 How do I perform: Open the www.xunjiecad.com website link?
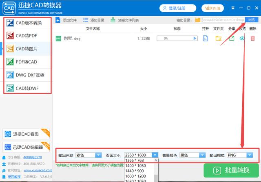click(38, 170)
